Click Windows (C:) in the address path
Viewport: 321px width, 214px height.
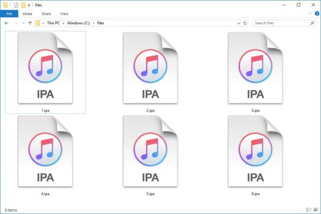pos(79,23)
